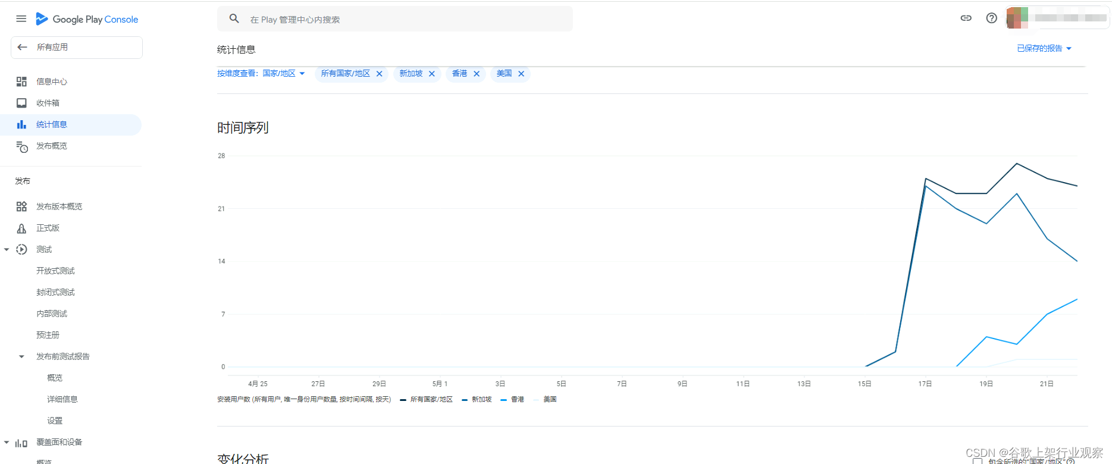Collapse the 发布前测试报告 section arrow
Image resolution: width=1112 pixels, height=464 pixels.
[x=21, y=356]
